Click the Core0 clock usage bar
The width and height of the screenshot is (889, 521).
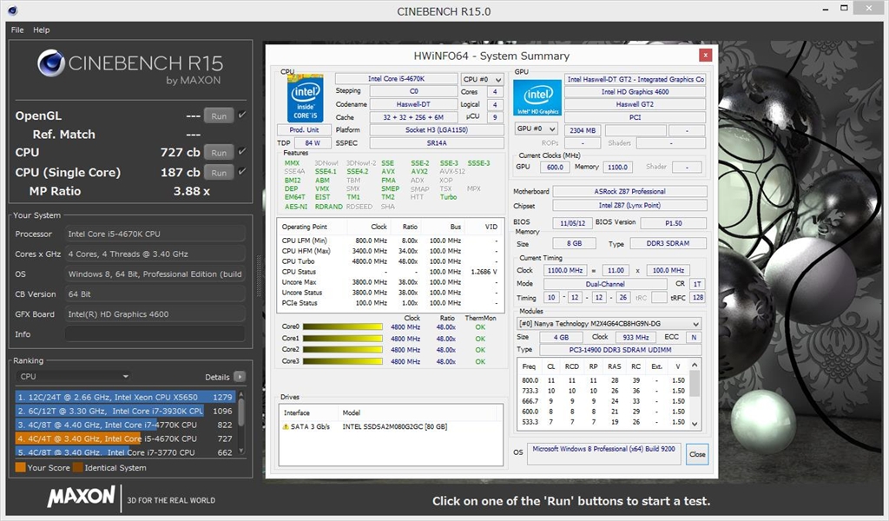342,327
